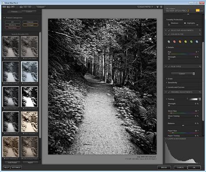Click the BRUSH button
The height and width of the screenshot is (172, 206).
point(164,168)
